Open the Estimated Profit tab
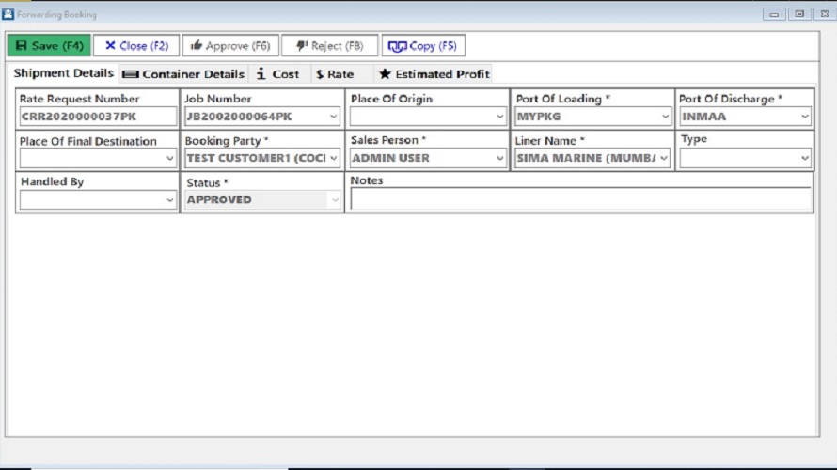This screenshot has width=837, height=470. (x=434, y=74)
